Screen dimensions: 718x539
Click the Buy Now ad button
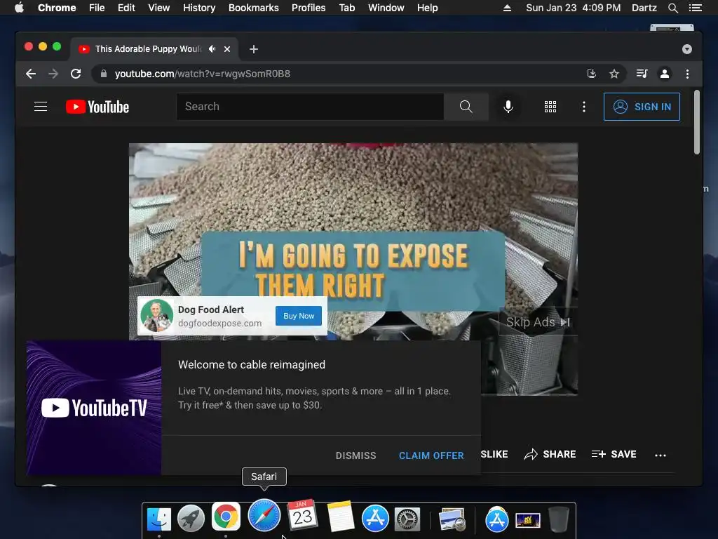tap(299, 316)
